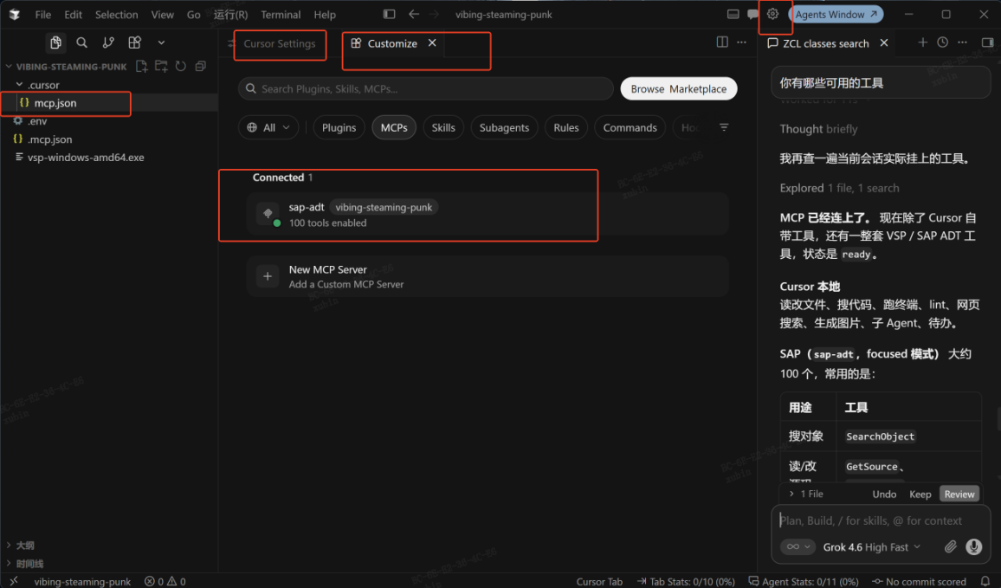This screenshot has height=588, width=1001.
Task: Toggle the primary sidebar from the title bar
Action: tap(389, 14)
